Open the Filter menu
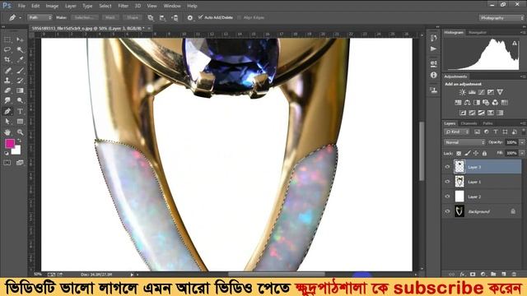Viewport: 527px width, 296px height. pos(123,6)
